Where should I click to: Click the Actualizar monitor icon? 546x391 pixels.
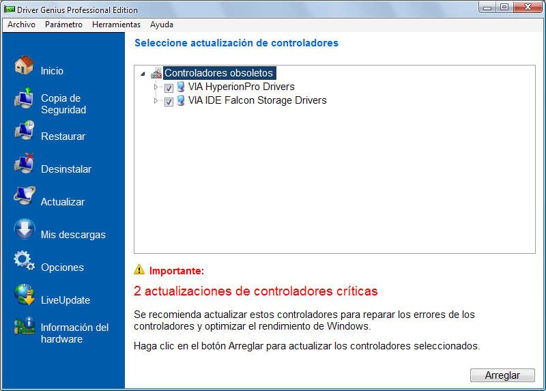tap(24, 196)
